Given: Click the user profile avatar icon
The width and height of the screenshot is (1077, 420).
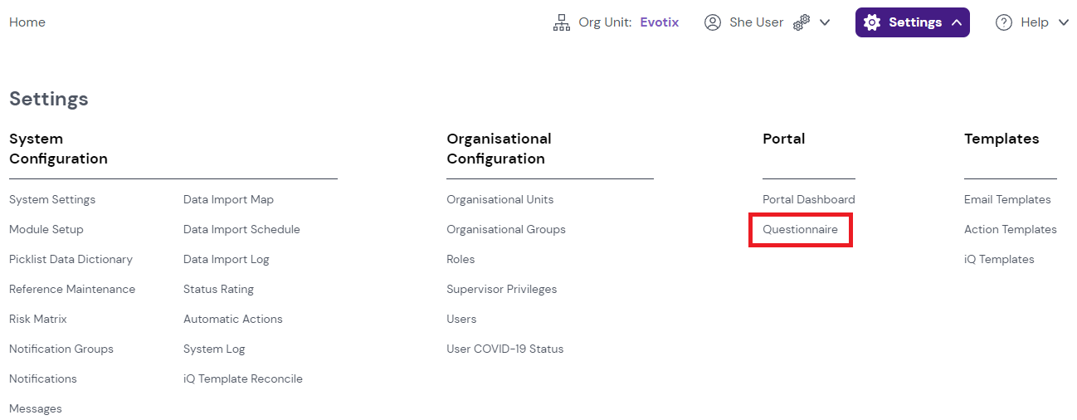Looking at the screenshot, I should 712,22.
